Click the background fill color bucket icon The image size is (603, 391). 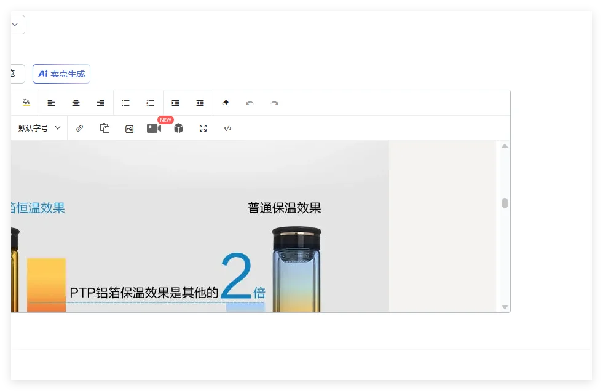(26, 103)
